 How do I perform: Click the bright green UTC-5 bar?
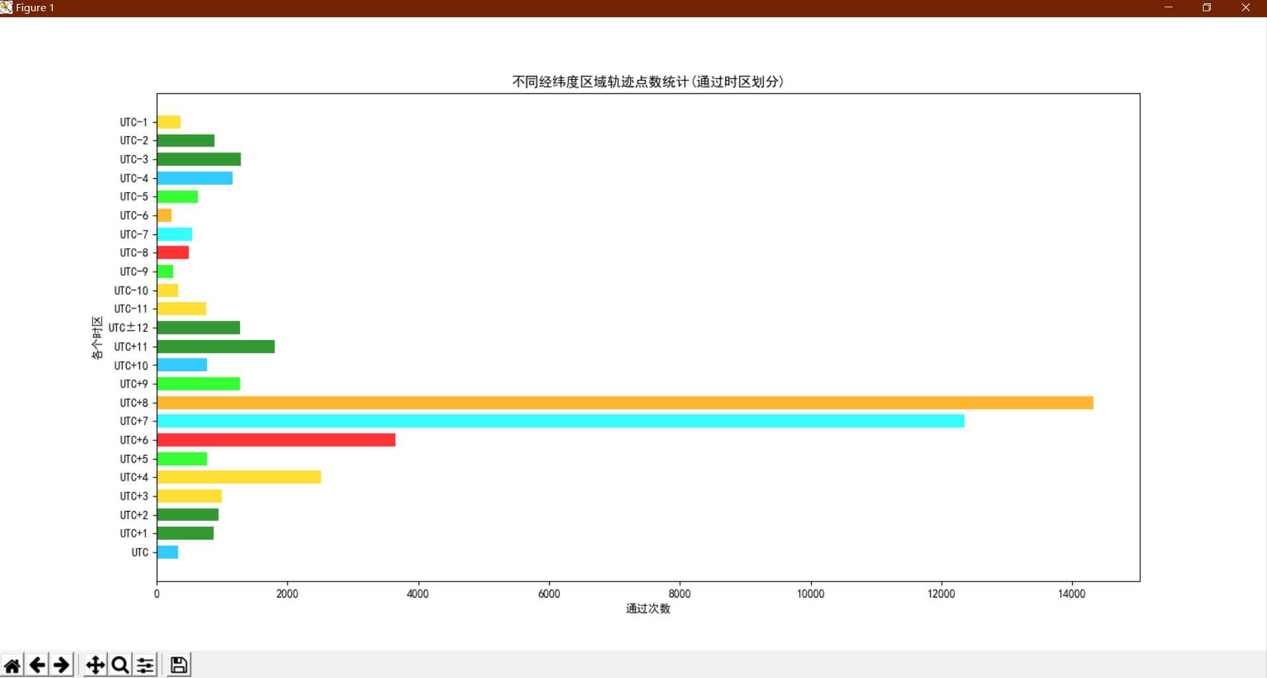178,197
